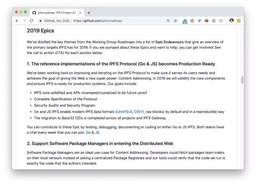Follow the Go weekly chat link
The image size is (262, 181).
tap(88, 132)
